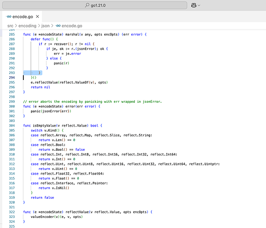Expand the chevron after json breadcrumb
Viewport: 266px width, 228px height.
(x=52, y=26)
